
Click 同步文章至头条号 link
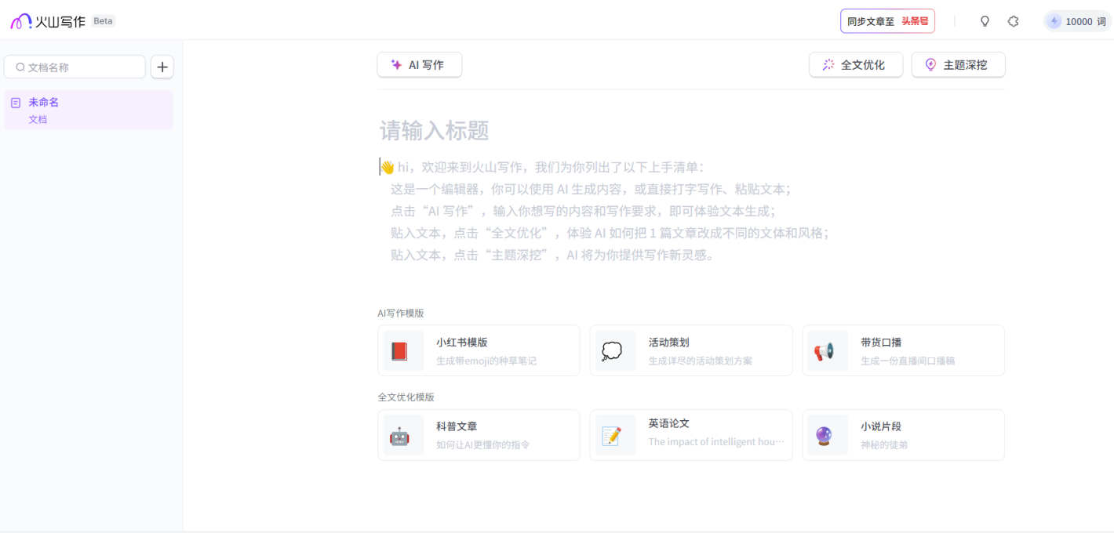[887, 21]
